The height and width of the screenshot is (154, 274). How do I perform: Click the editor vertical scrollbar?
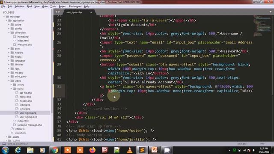[273, 73]
